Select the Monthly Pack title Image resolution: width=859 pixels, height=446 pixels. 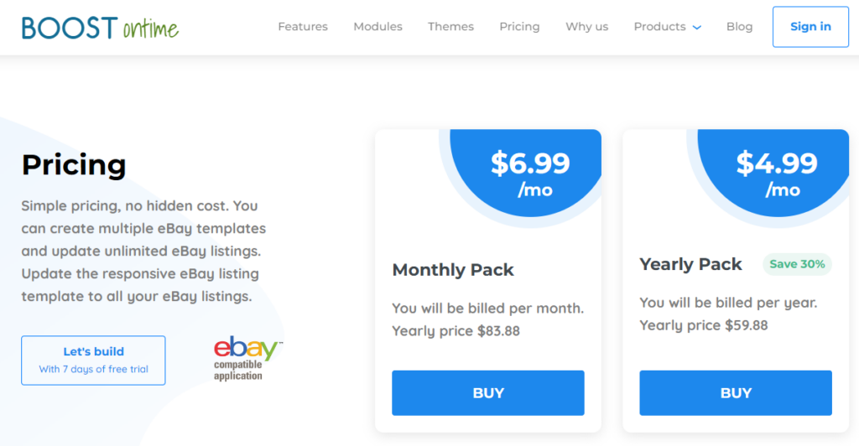click(x=453, y=270)
